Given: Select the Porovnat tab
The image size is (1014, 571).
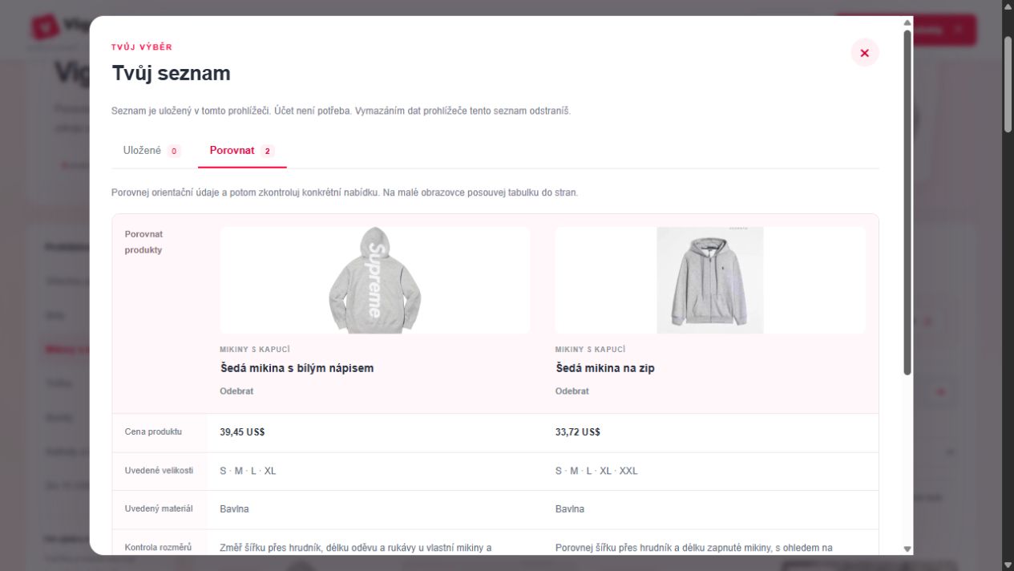Looking at the screenshot, I should (242, 151).
